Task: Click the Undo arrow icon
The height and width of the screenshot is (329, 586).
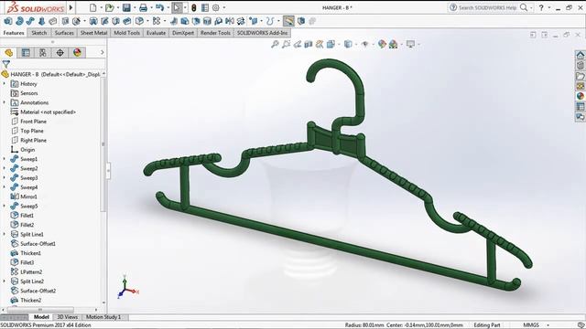Action: [159, 7]
